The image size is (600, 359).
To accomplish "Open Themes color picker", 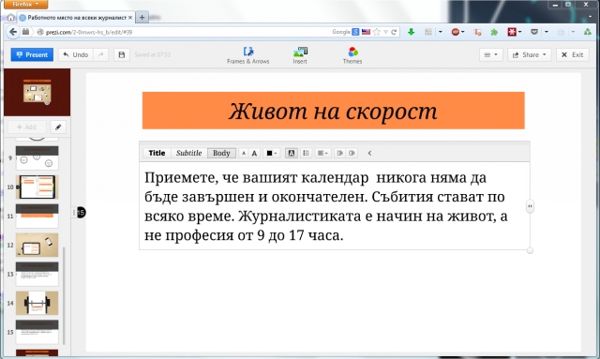I will click(352, 55).
